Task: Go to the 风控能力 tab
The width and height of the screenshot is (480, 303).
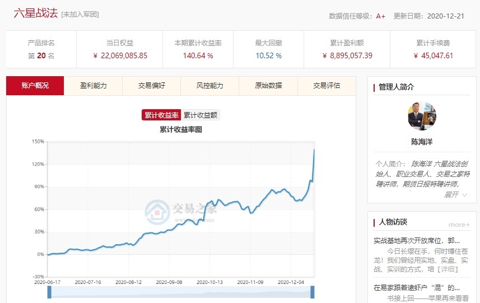Action: click(x=210, y=86)
